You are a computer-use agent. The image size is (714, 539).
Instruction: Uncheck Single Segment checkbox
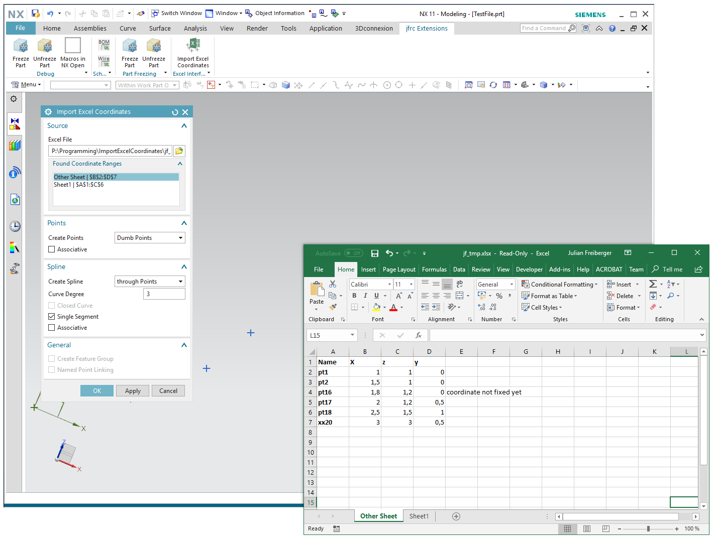(x=52, y=317)
